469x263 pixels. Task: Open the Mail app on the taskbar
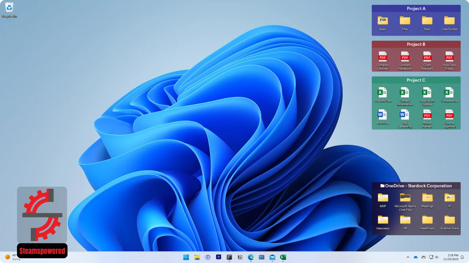(x=272, y=257)
